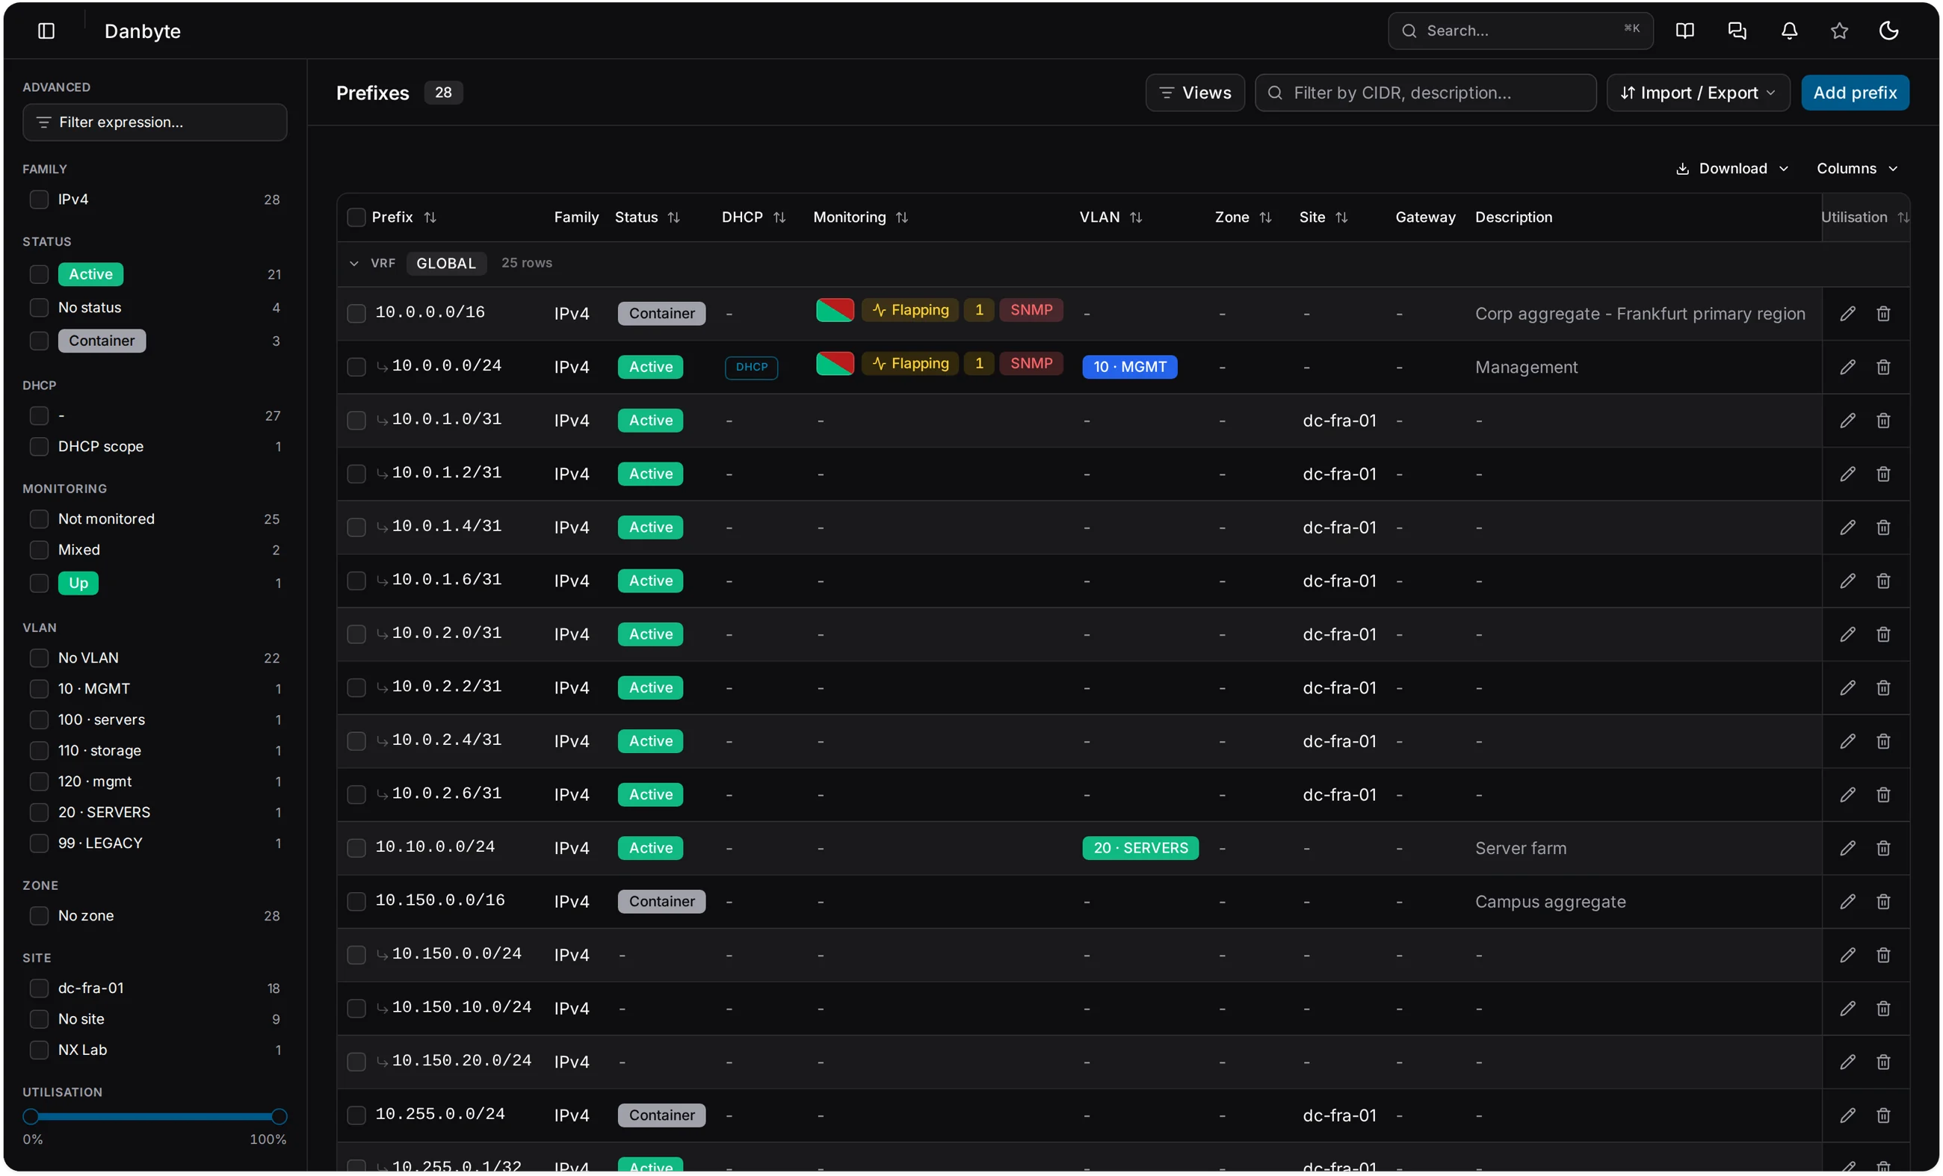Click the SNMP badge on 10.0.0.0/24
Viewport: 1943px width, 1176px height.
[1031, 363]
